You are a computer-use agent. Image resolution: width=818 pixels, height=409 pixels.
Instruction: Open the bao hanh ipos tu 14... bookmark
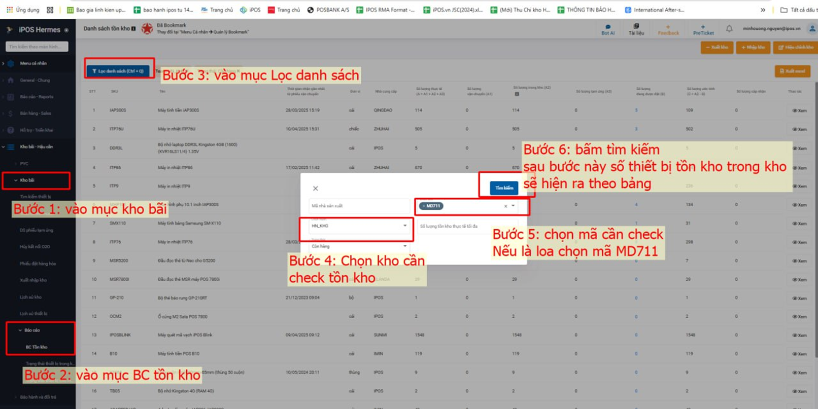pyautogui.click(x=164, y=10)
